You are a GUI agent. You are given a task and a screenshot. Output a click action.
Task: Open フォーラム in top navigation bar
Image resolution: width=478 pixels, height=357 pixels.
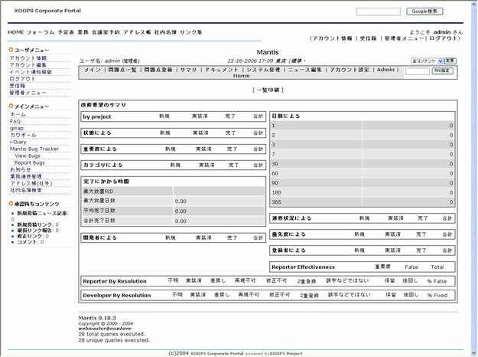[x=40, y=33]
